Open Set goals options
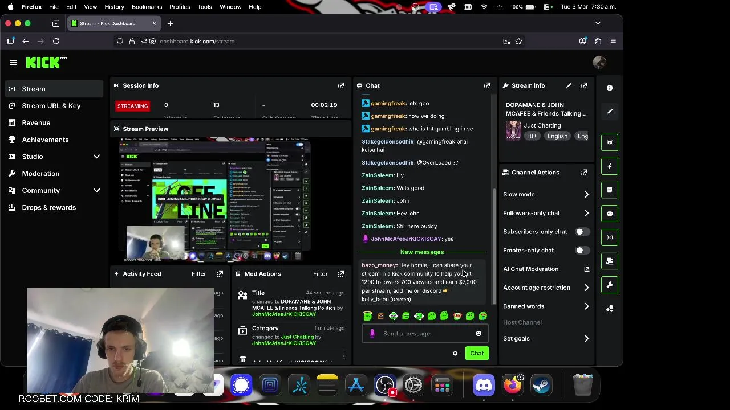Image resolution: width=730 pixels, height=410 pixels. (546, 338)
